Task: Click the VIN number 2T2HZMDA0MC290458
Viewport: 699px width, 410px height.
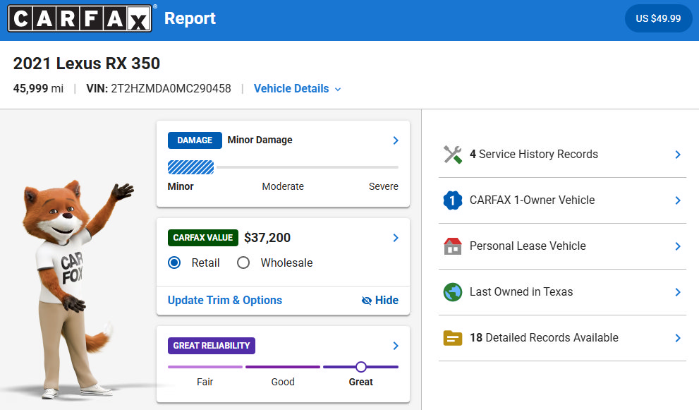Action: point(171,89)
